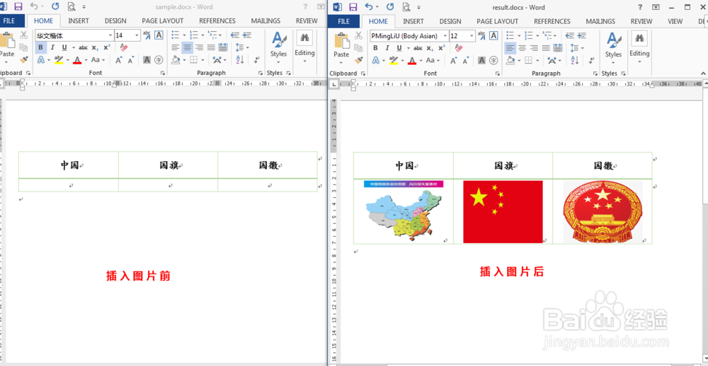708x366 pixels.
Task: Expand Editing menu in result.docx window
Action: pos(639,61)
